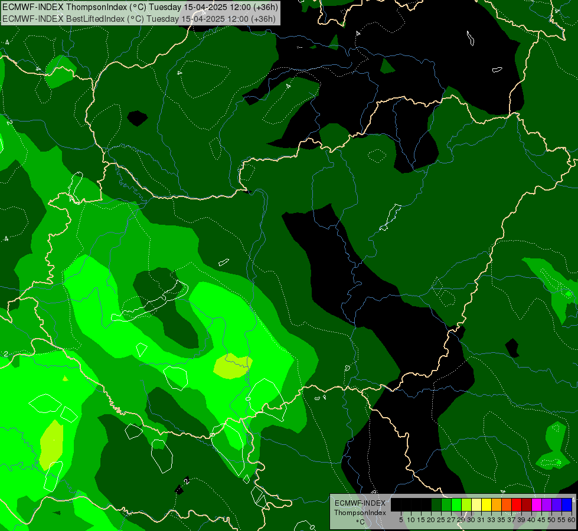Click the legend scale value 35
The height and width of the screenshot is (531, 578).
pyautogui.click(x=501, y=520)
